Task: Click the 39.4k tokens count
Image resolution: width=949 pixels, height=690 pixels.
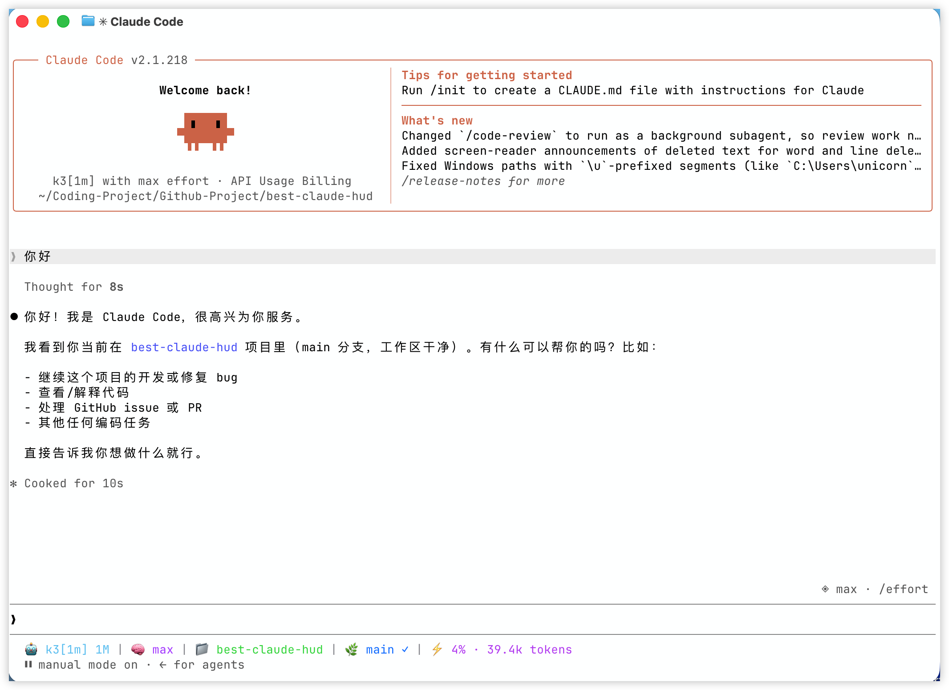Action: (x=530, y=650)
